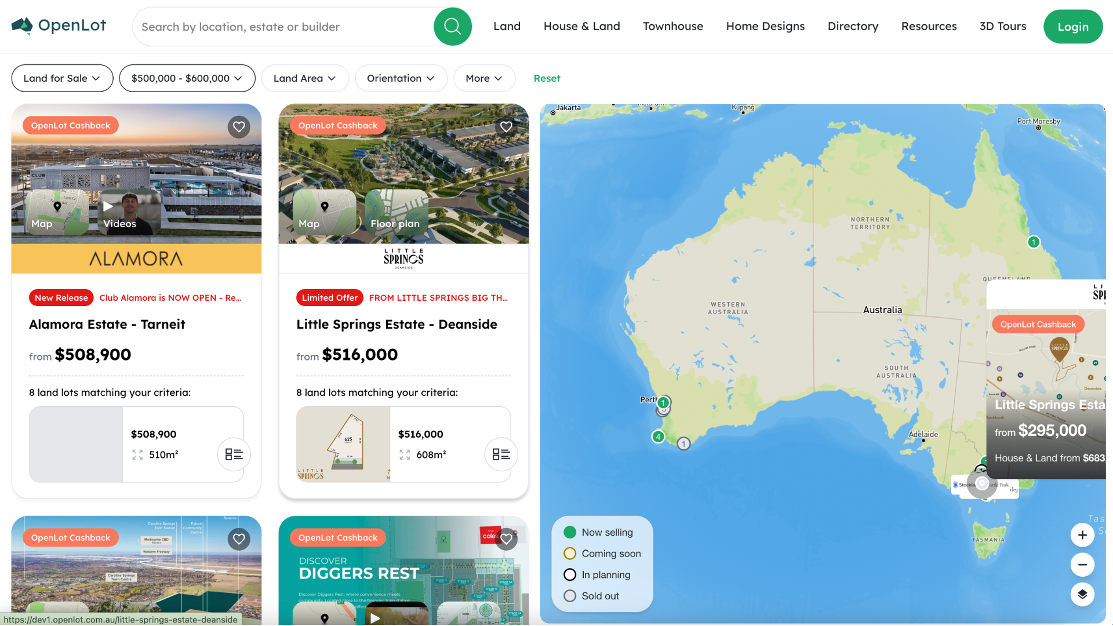Select the green map marker showing 4
The image size is (1113, 626).
point(658,436)
